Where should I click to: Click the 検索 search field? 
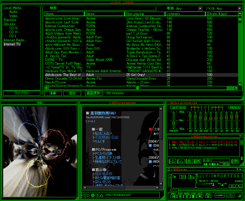point(107,8)
